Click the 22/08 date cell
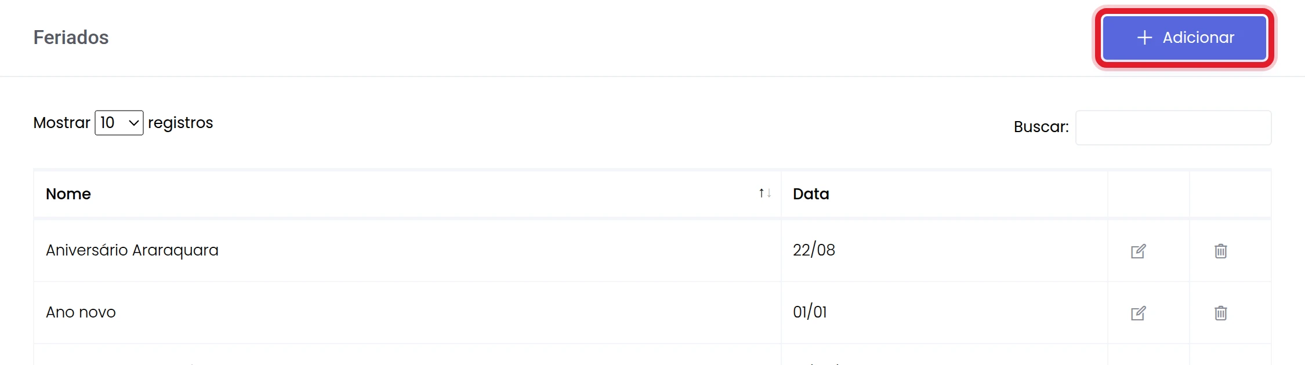The width and height of the screenshot is (1305, 365). pos(944,250)
